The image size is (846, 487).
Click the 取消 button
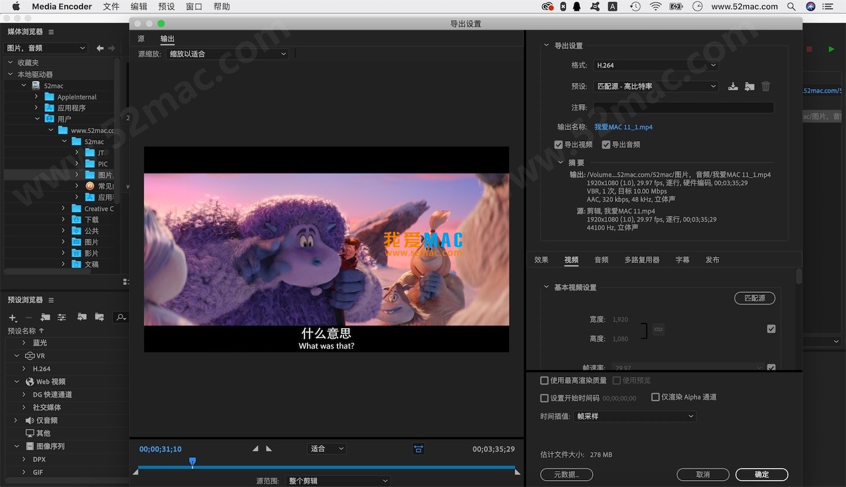coord(703,475)
